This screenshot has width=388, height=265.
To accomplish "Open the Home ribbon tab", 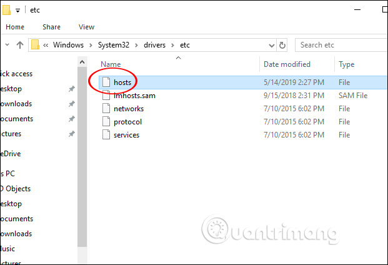I will (15, 27).
